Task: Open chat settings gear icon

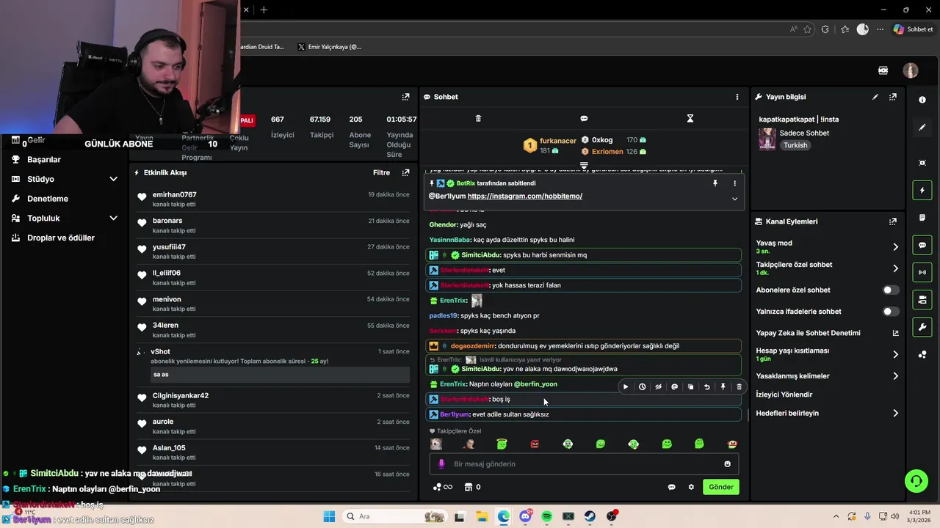Action: point(691,487)
